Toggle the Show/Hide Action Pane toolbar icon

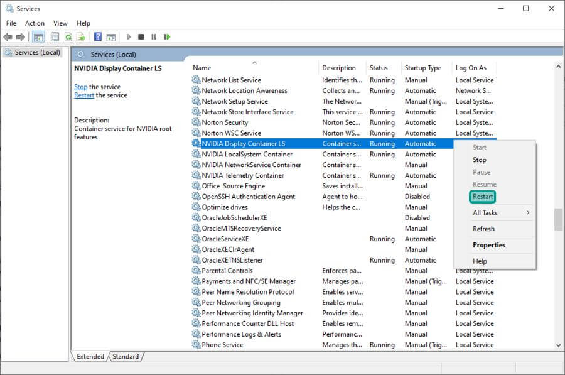pyautogui.click(x=111, y=37)
